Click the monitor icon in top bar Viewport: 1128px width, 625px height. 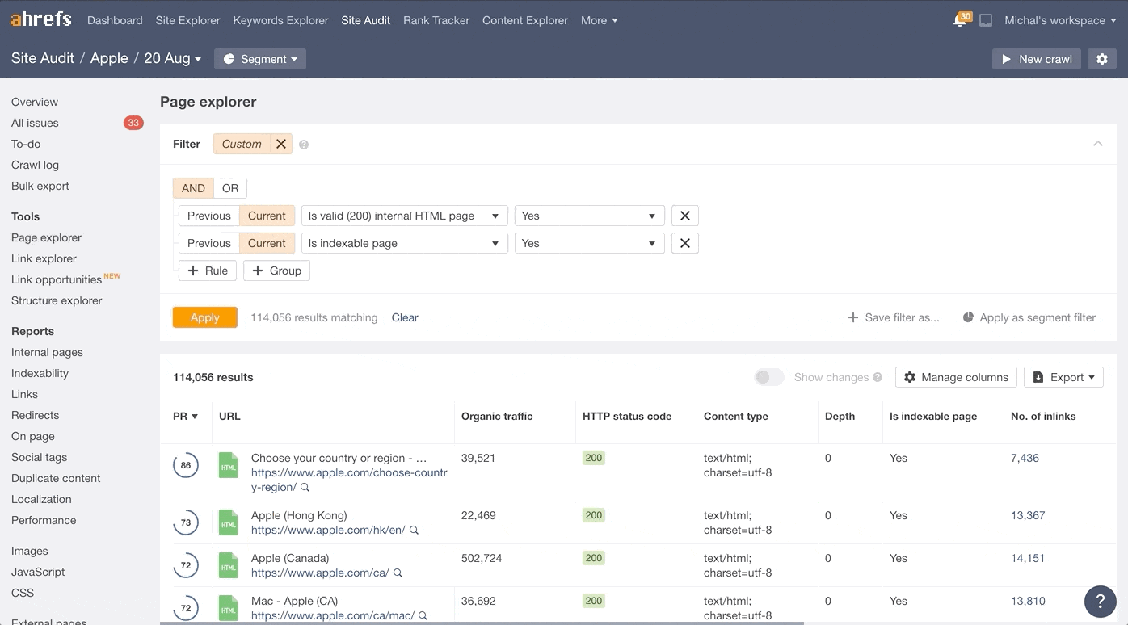[986, 21]
